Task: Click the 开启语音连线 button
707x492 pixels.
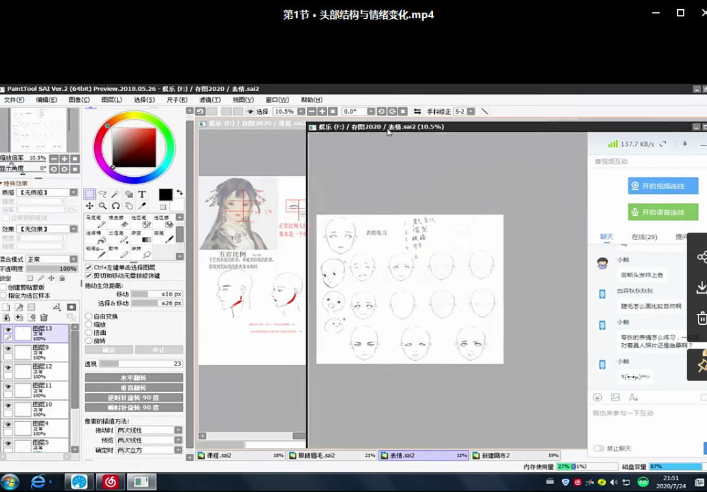Action: click(x=663, y=212)
